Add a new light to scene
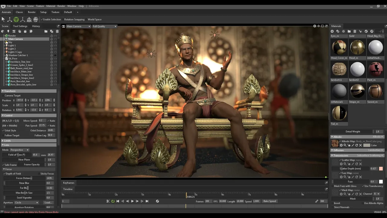 [x=8, y=31]
